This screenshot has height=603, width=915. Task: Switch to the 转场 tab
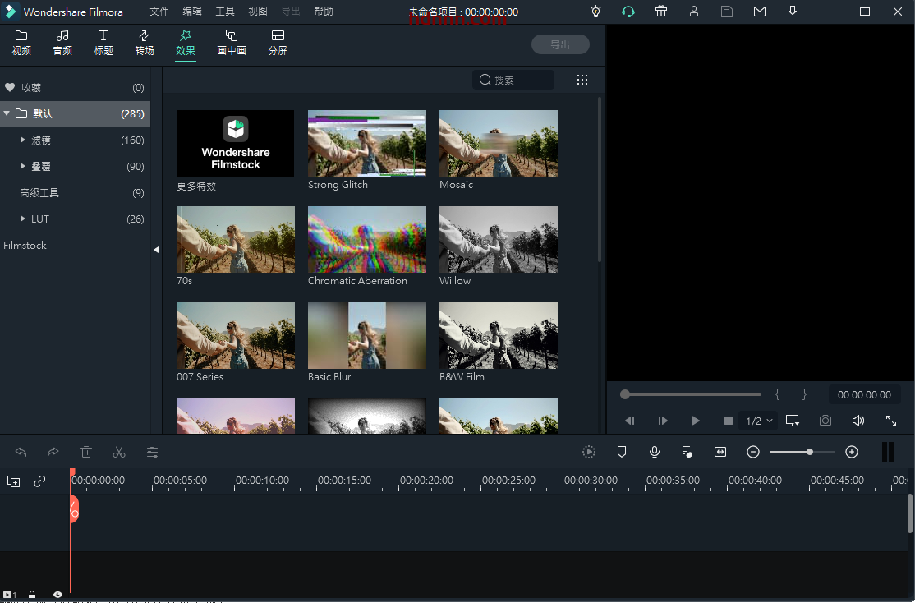pos(144,43)
